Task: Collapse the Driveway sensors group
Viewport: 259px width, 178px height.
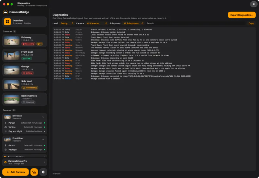Action: click(x=43, y=117)
